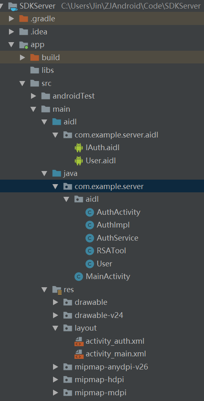The width and height of the screenshot is (204, 401).
Task: Collapse the com.example.server.aidl package
Action: 55,135
